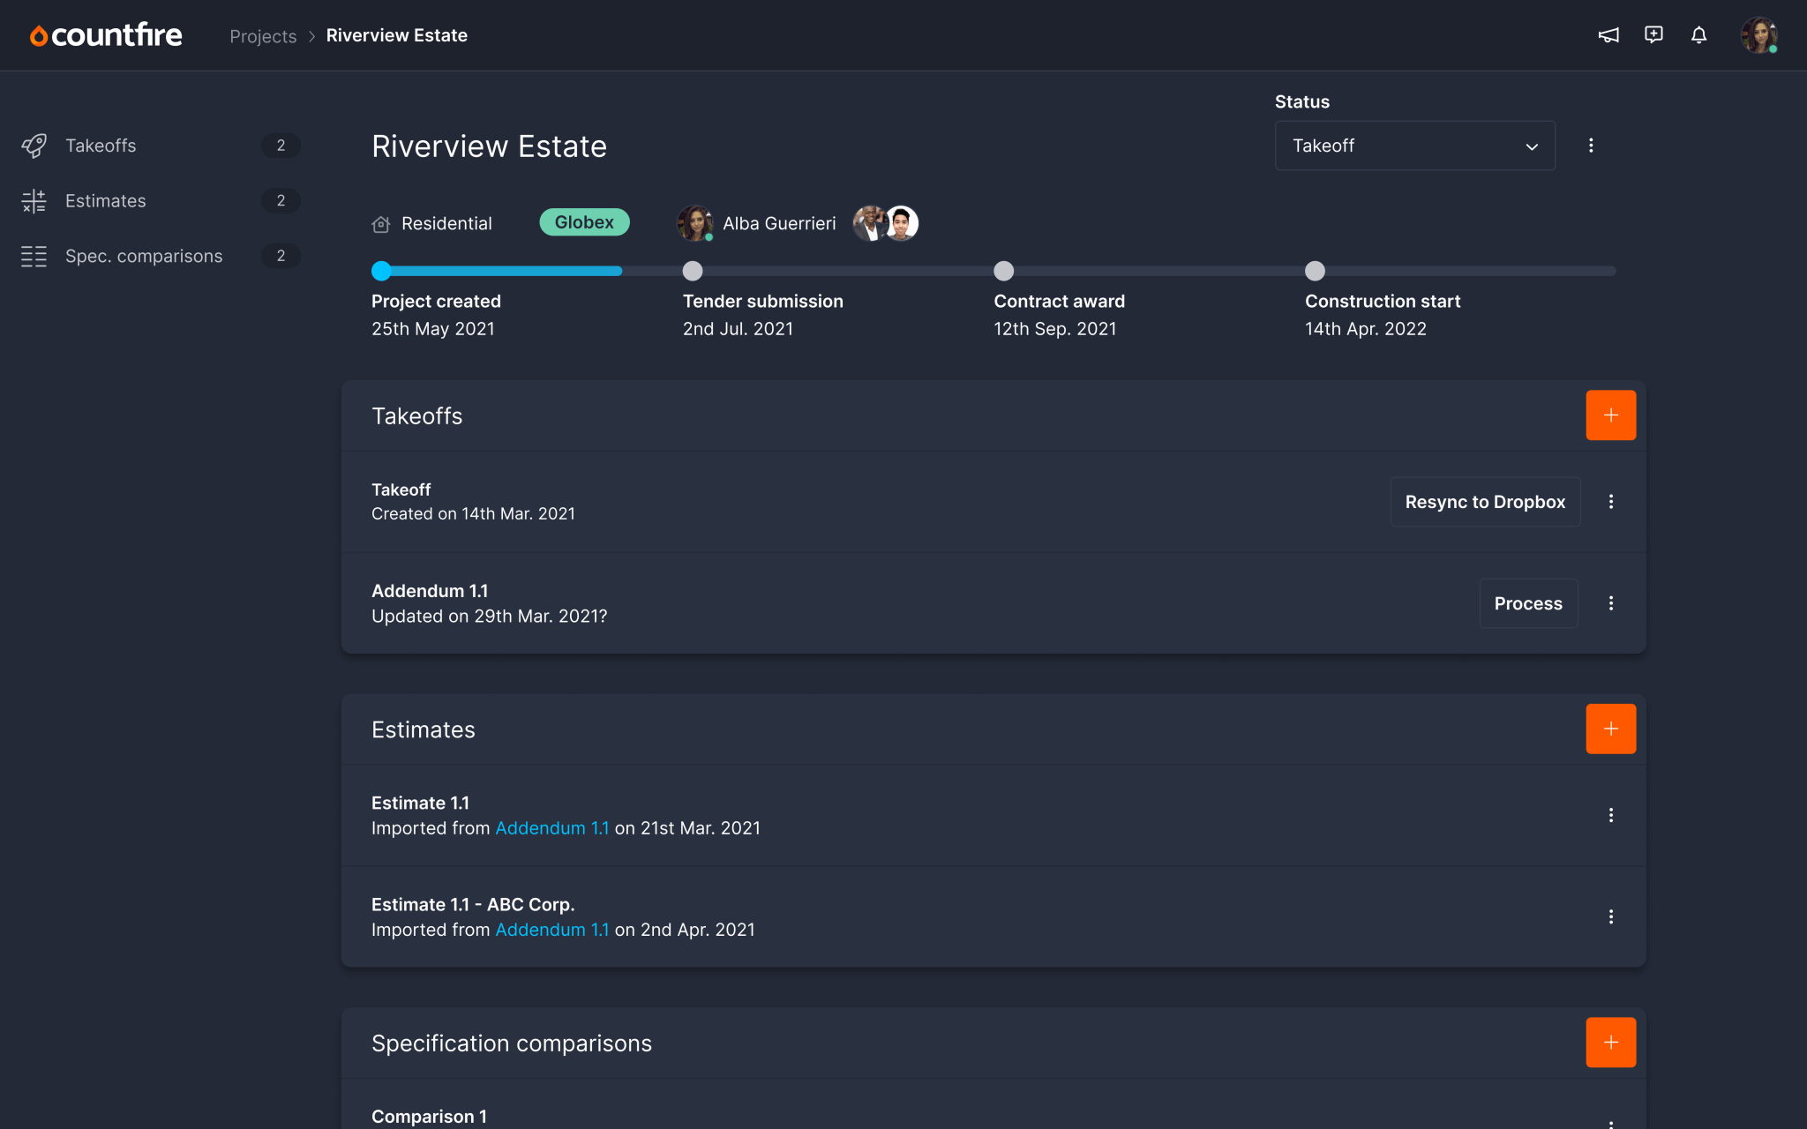This screenshot has width=1807, height=1129.
Task: Click the Contract award date 12th Sep. 2021
Action: tap(1055, 329)
